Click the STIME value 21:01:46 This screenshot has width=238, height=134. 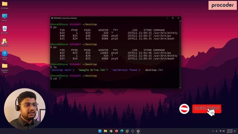(145, 53)
